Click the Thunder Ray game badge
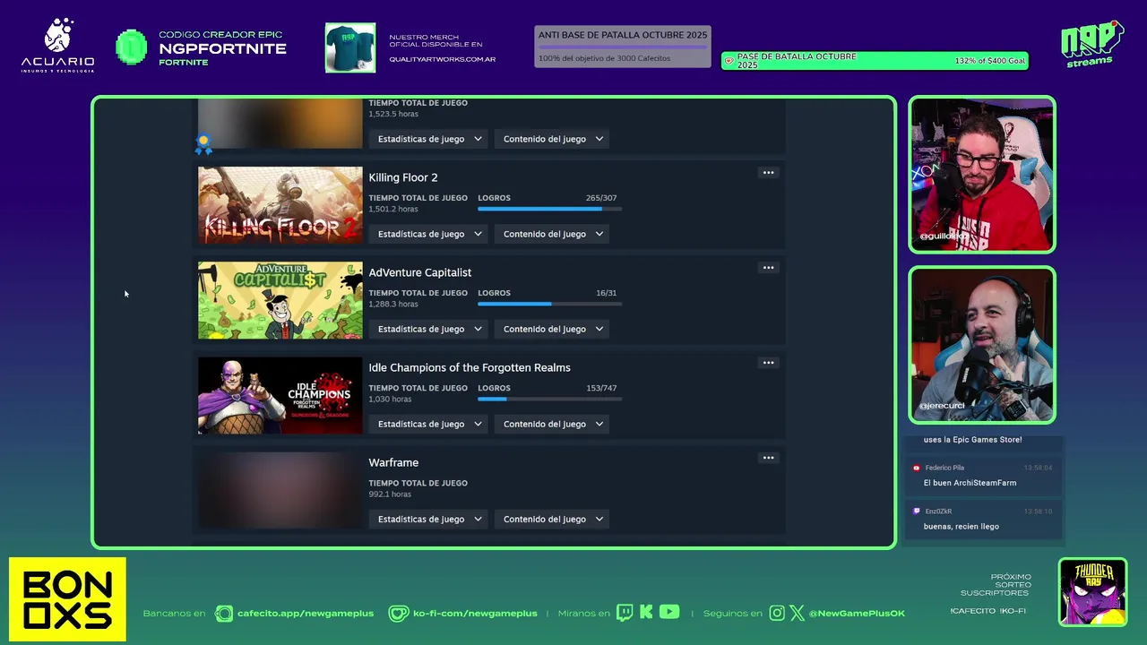 (1092, 592)
